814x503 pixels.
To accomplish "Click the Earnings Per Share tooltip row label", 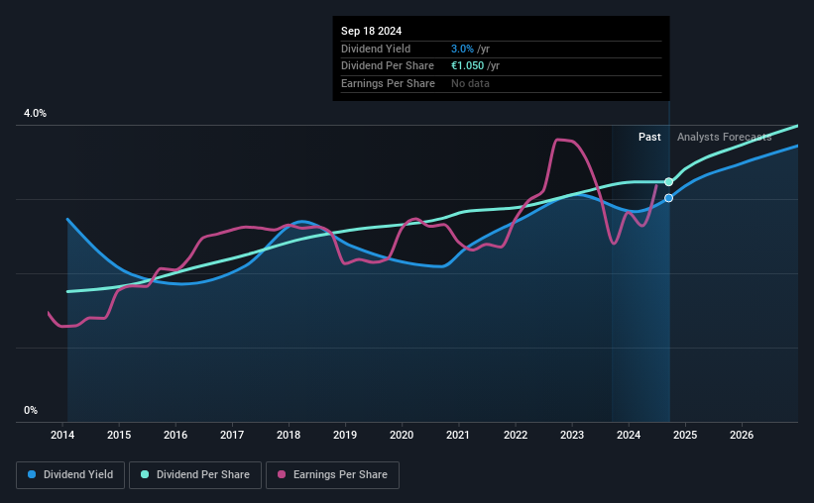I will point(388,83).
